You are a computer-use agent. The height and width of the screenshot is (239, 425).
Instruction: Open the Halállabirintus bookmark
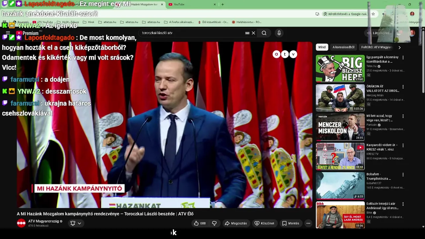tap(247, 22)
